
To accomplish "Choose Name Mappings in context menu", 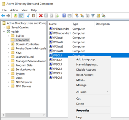I will click(89, 65).
